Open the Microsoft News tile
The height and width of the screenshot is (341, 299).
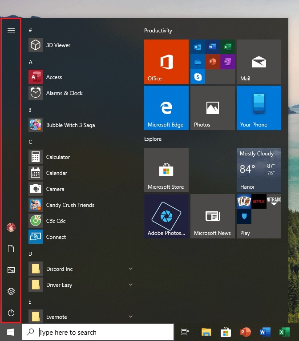point(213,216)
